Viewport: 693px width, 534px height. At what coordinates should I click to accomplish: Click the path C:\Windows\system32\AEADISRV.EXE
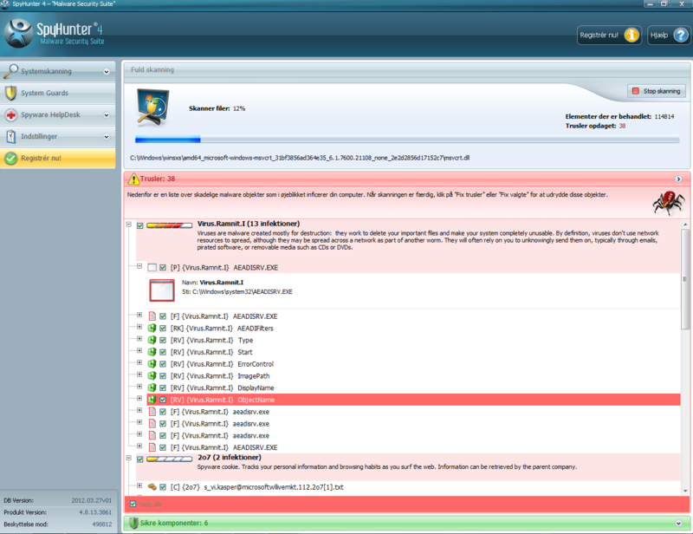(x=243, y=292)
